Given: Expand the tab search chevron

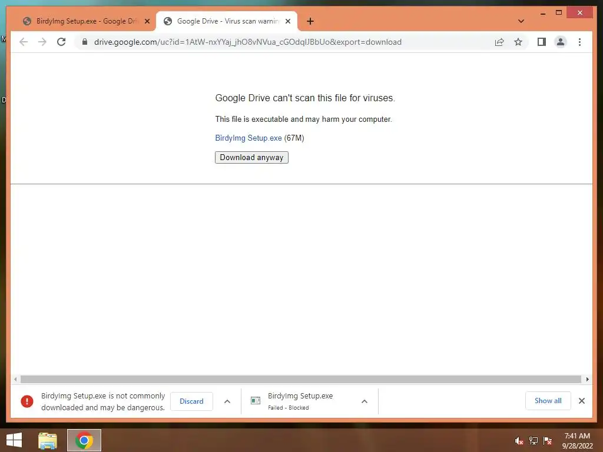Looking at the screenshot, I should pyautogui.click(x=521, y=21).
